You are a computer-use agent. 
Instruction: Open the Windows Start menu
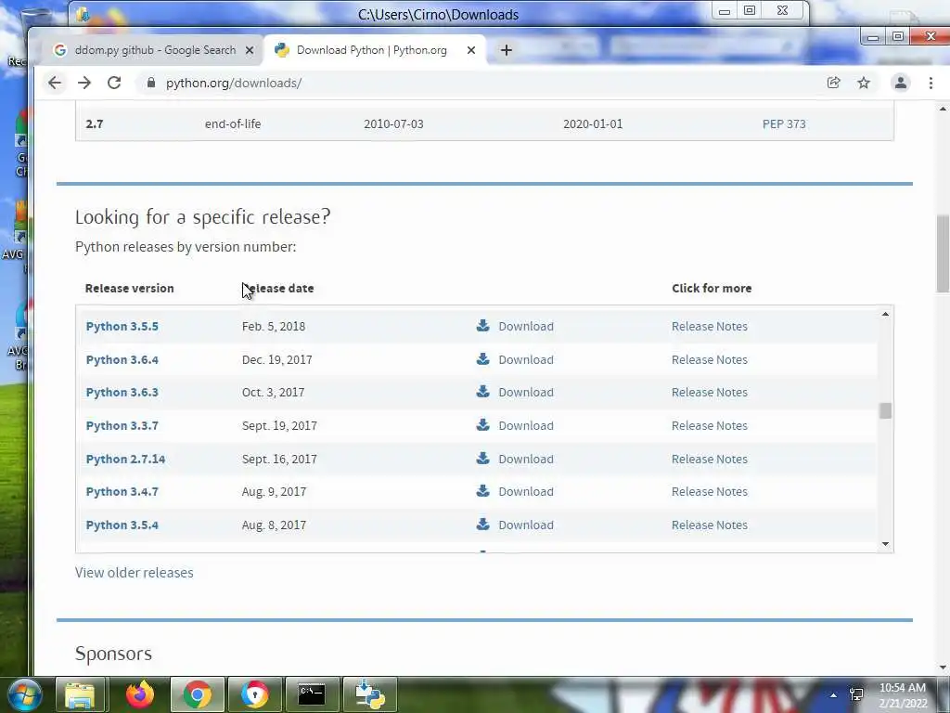[x=24, y=694]
